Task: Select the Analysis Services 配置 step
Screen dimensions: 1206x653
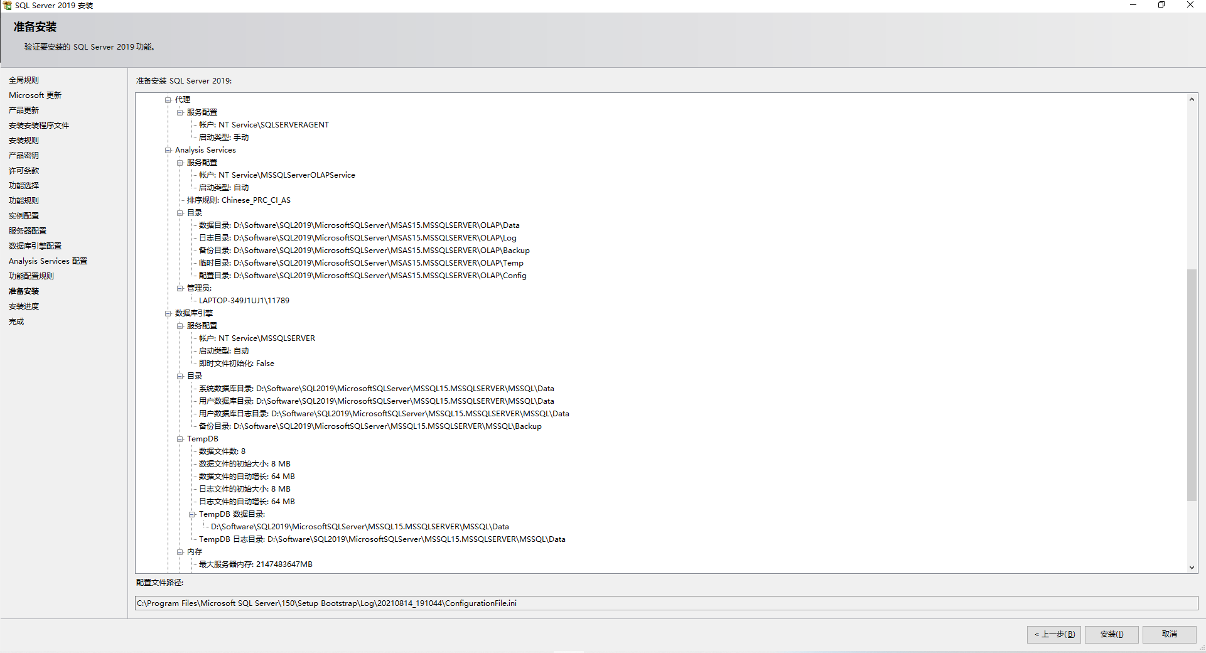Action: click(47, 261)
